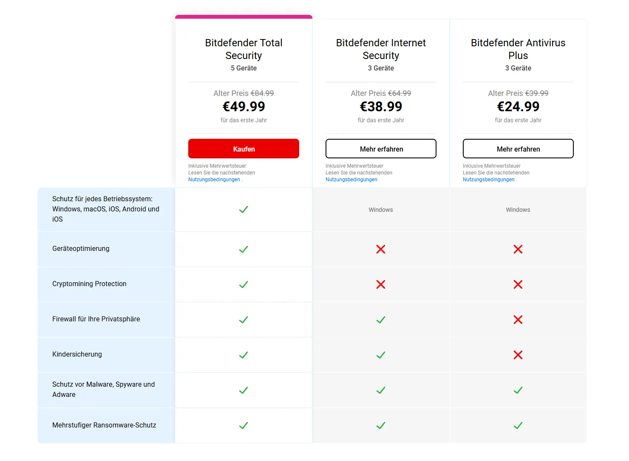Open Nutzungsbedingungen link under Internet Security
Image resolution: width=629 pixels, height=461 pixels.
(x=351, y=179)
